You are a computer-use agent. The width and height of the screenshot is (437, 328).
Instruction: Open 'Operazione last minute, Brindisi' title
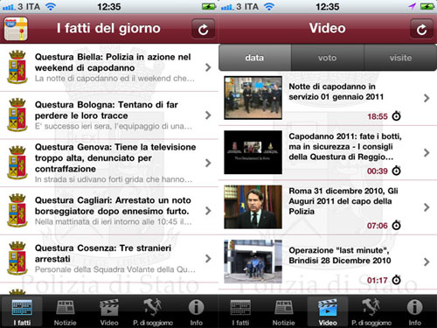[340, 255]
